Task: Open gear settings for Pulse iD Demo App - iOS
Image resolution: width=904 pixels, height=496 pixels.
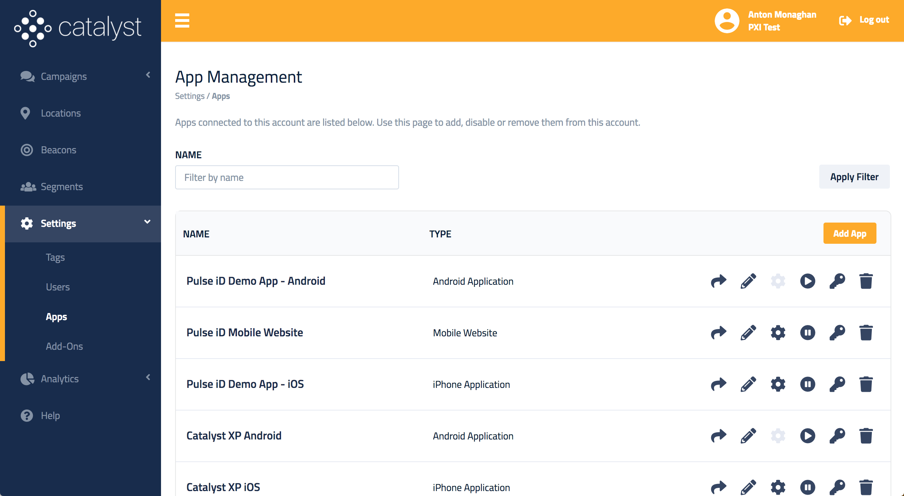Action: 778,384
